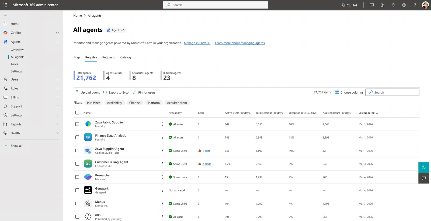Screen dimensions: 431x221
Task: Open more options for Zava Fabric Supplier
Action: point(162,124)
